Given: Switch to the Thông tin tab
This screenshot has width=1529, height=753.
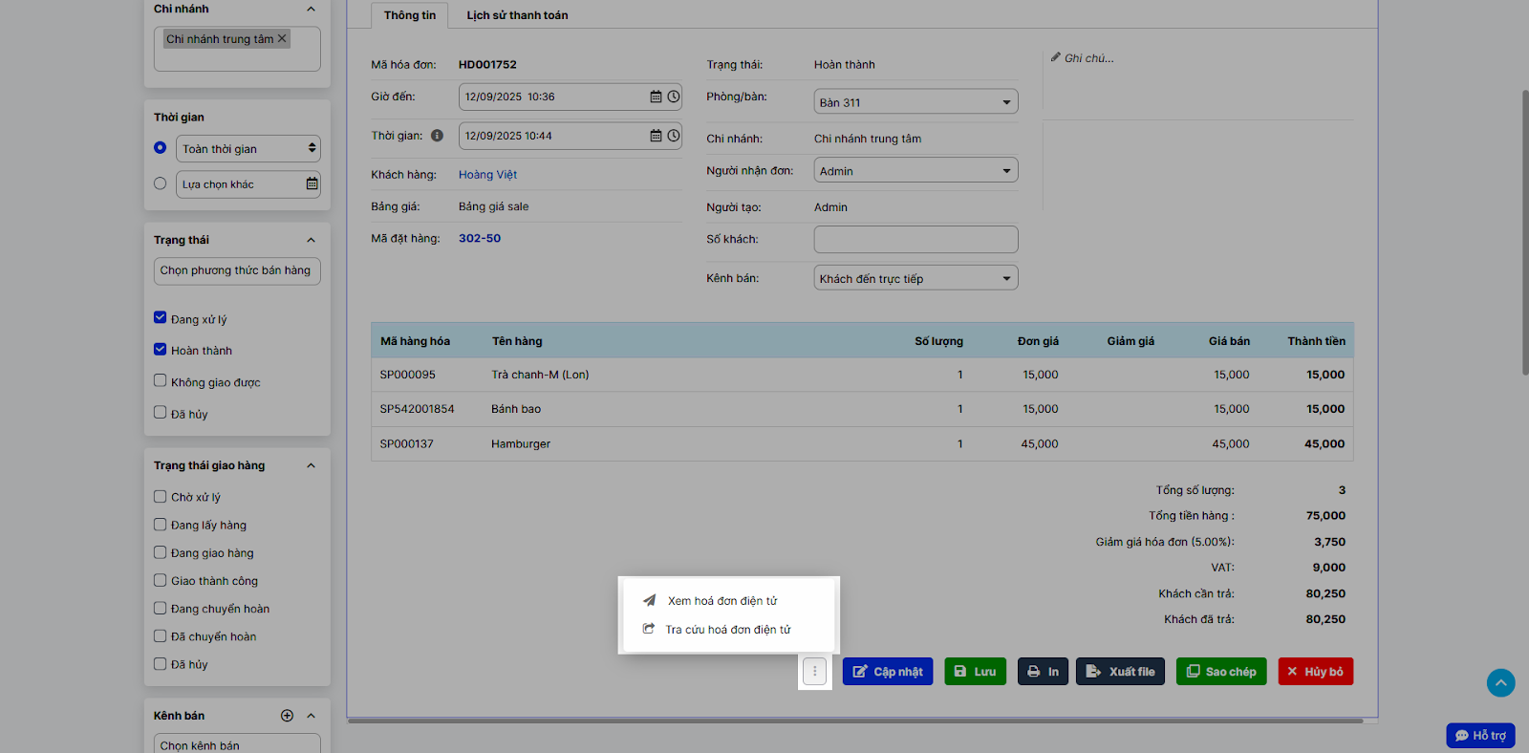Looking at the screenshot, I should coord(410,15).
